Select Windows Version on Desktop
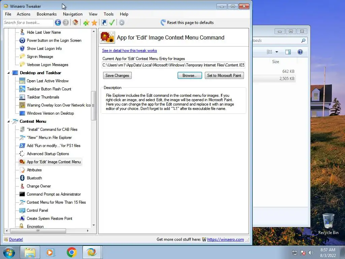Viewport: 345px width, 259px height. (x=51, y=113)
